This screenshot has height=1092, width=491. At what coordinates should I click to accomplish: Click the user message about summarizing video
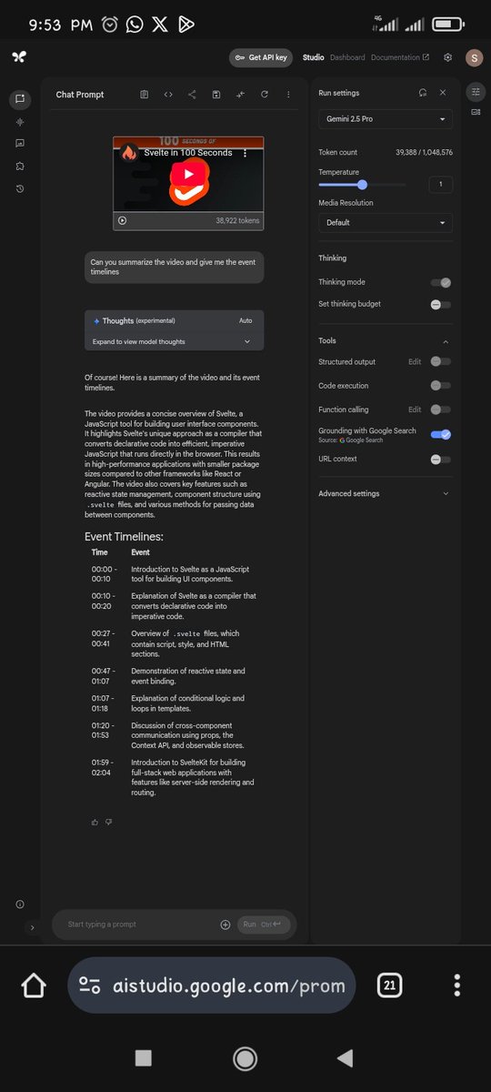pos(174,267)
